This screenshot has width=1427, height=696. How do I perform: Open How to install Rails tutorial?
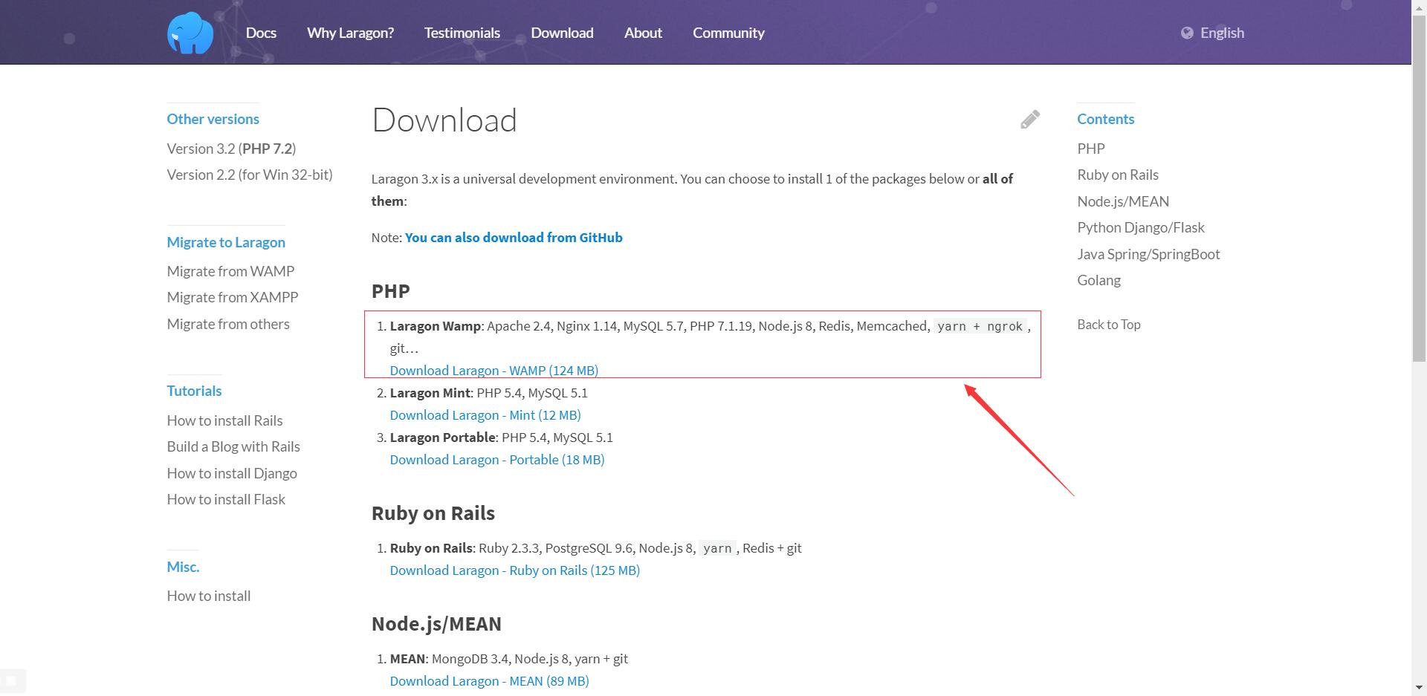click(x=224, y=420)
